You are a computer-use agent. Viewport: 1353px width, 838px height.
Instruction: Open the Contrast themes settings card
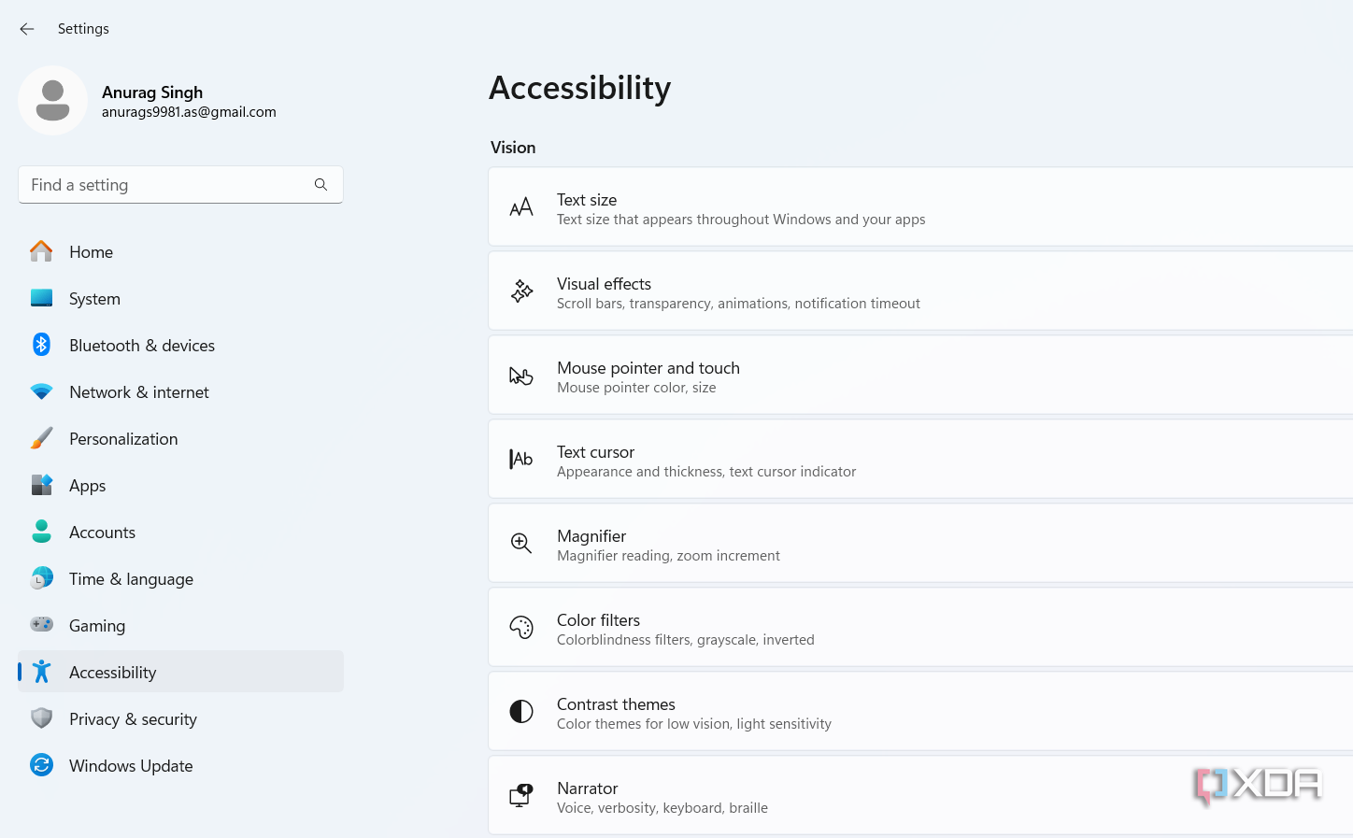pos(920,712)
